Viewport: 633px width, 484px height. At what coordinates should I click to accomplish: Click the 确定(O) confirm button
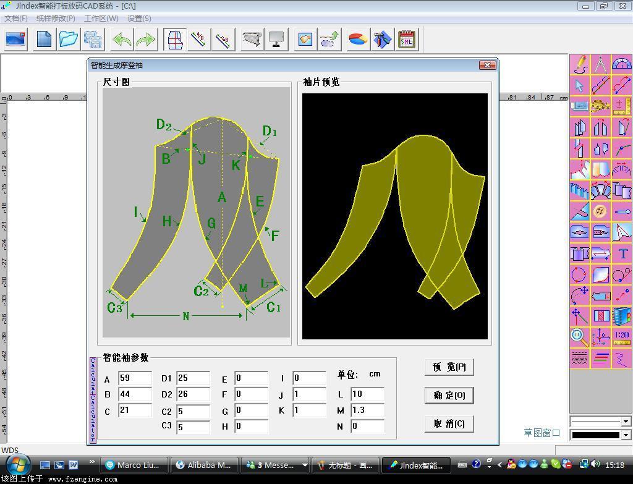[x=449, y=395]
